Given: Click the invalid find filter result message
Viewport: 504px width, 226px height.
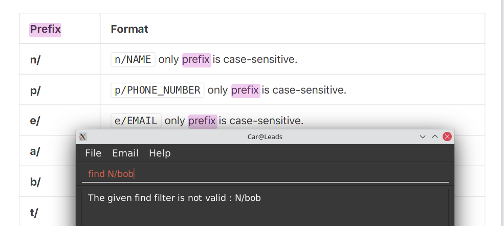Looking at the screenshot, I should point(174,198).
